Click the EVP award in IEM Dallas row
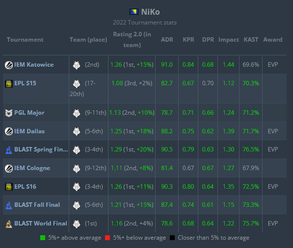Image resolution: width=293 pixels, height=248 pixels. [x=273, y=131]
